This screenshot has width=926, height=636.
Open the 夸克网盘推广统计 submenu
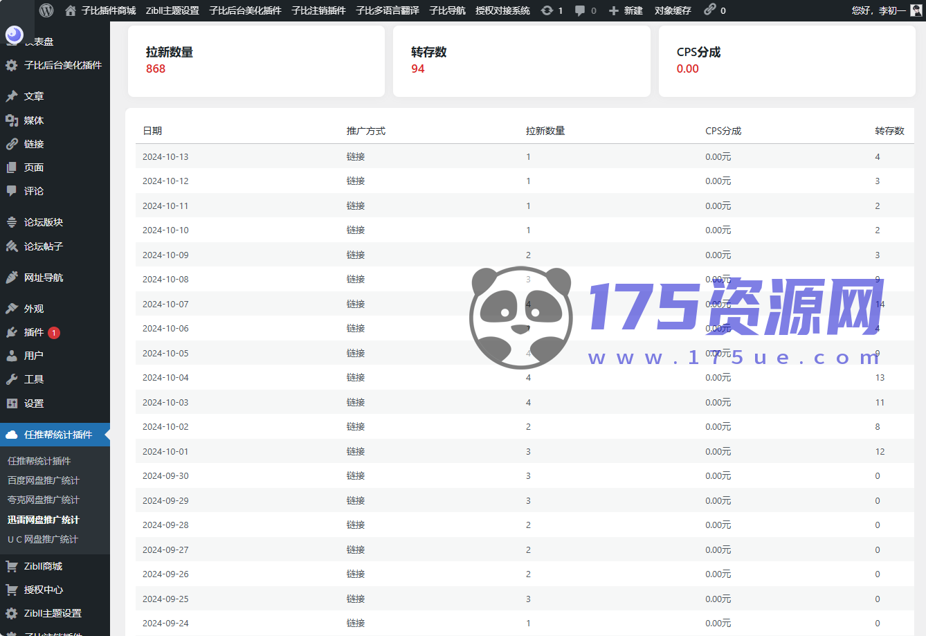pos(44,500)
